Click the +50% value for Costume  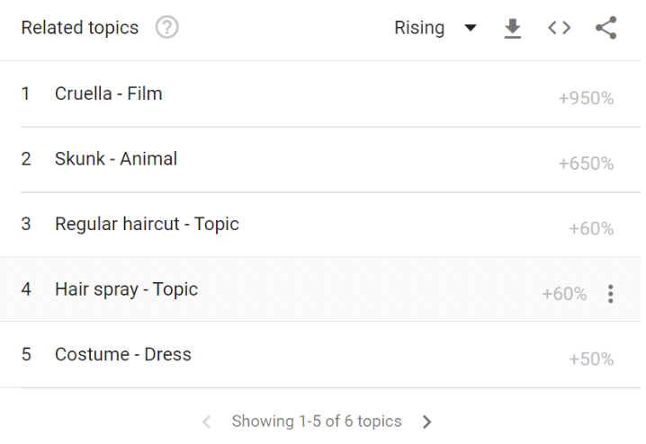591,360
